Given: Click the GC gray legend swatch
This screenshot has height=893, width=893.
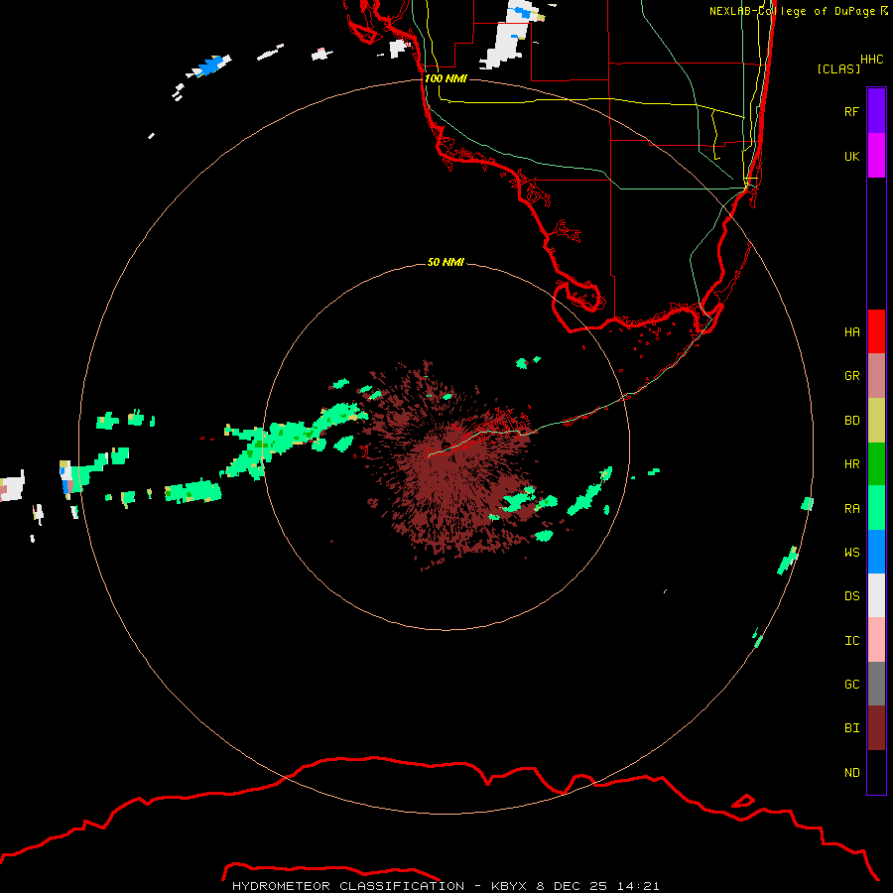Looking at the screenshot, I should click(x=876, y=684).
